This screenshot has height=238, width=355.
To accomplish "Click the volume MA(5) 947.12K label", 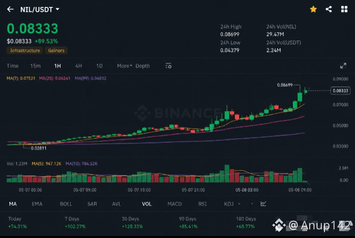I will [x=46, y=163].
